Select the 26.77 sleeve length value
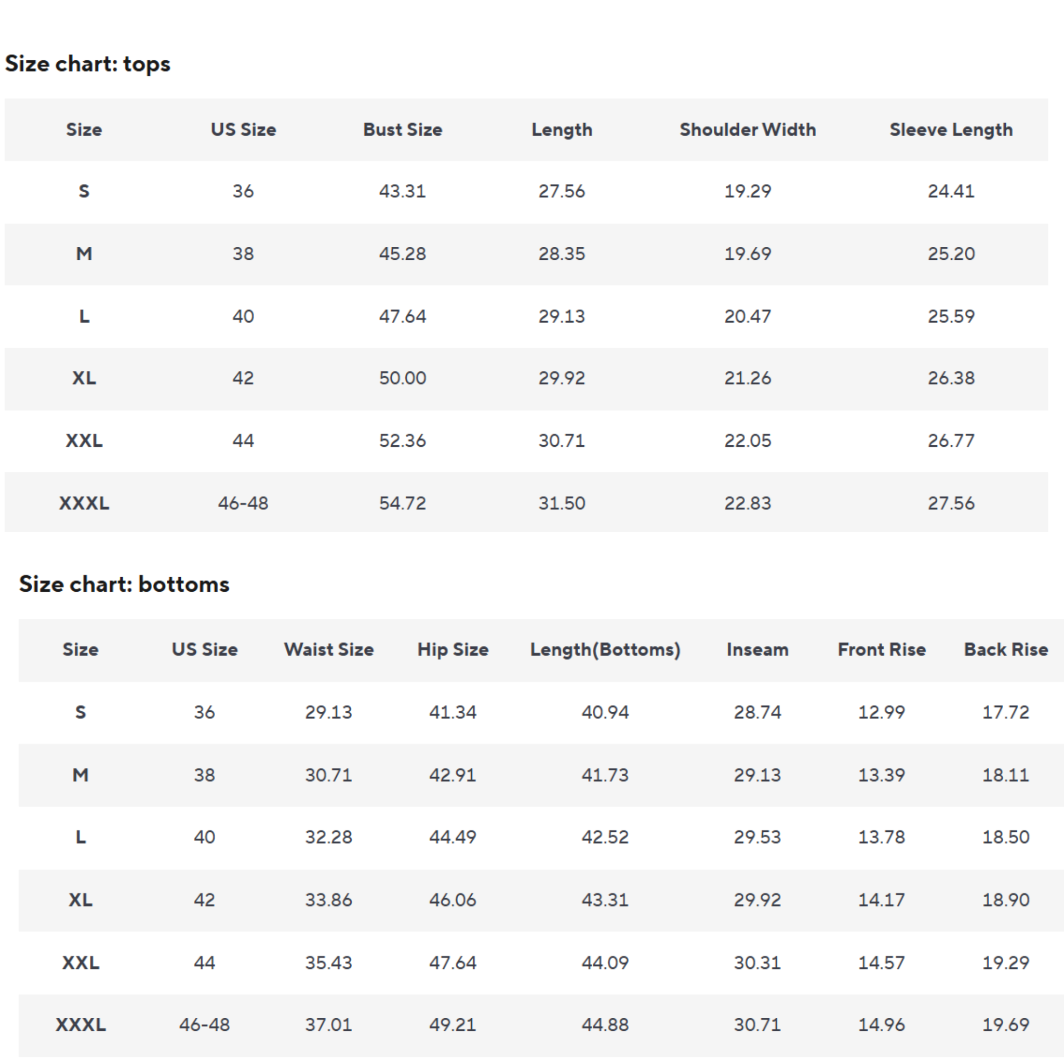 pos(951,441)
